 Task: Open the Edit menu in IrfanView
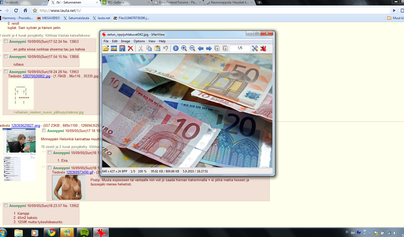point(115,41)
